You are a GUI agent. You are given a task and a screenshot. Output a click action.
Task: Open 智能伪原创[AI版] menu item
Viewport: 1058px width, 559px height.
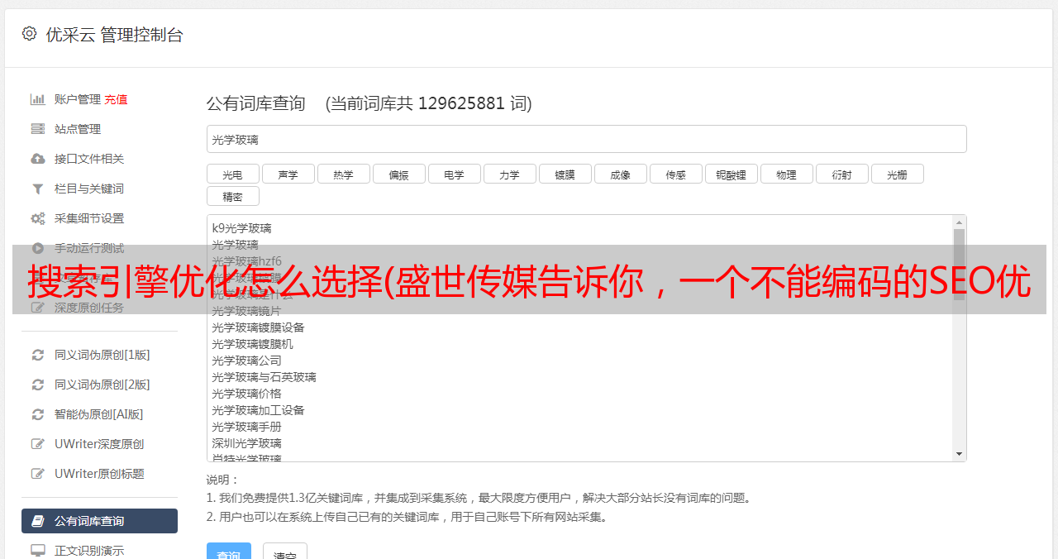coord(98,414)
